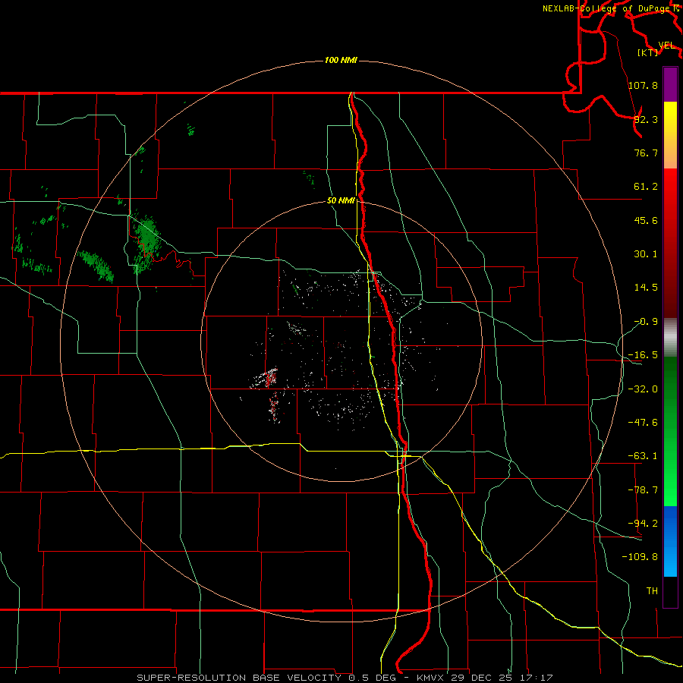Click the [KT] units label
Viewport: 683px width, 683px height.
click(x=648, y=52)
